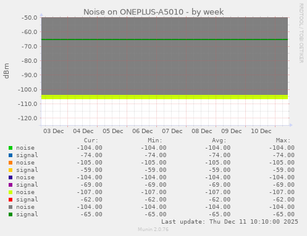Click the Max value '-104.00' in the top noise row

click(282, 148)
